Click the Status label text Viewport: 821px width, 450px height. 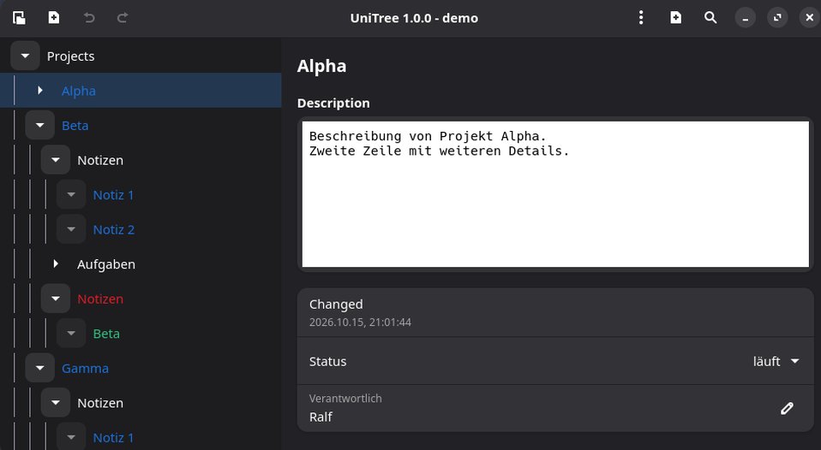tap(327, 361)
